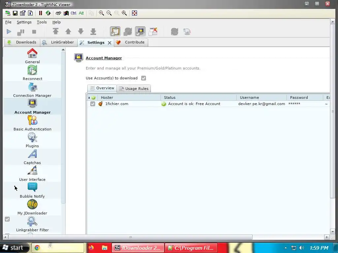Select Account Manager in the sidebar
Viewport: 338px width, 253px height.
tap(32, 106)
